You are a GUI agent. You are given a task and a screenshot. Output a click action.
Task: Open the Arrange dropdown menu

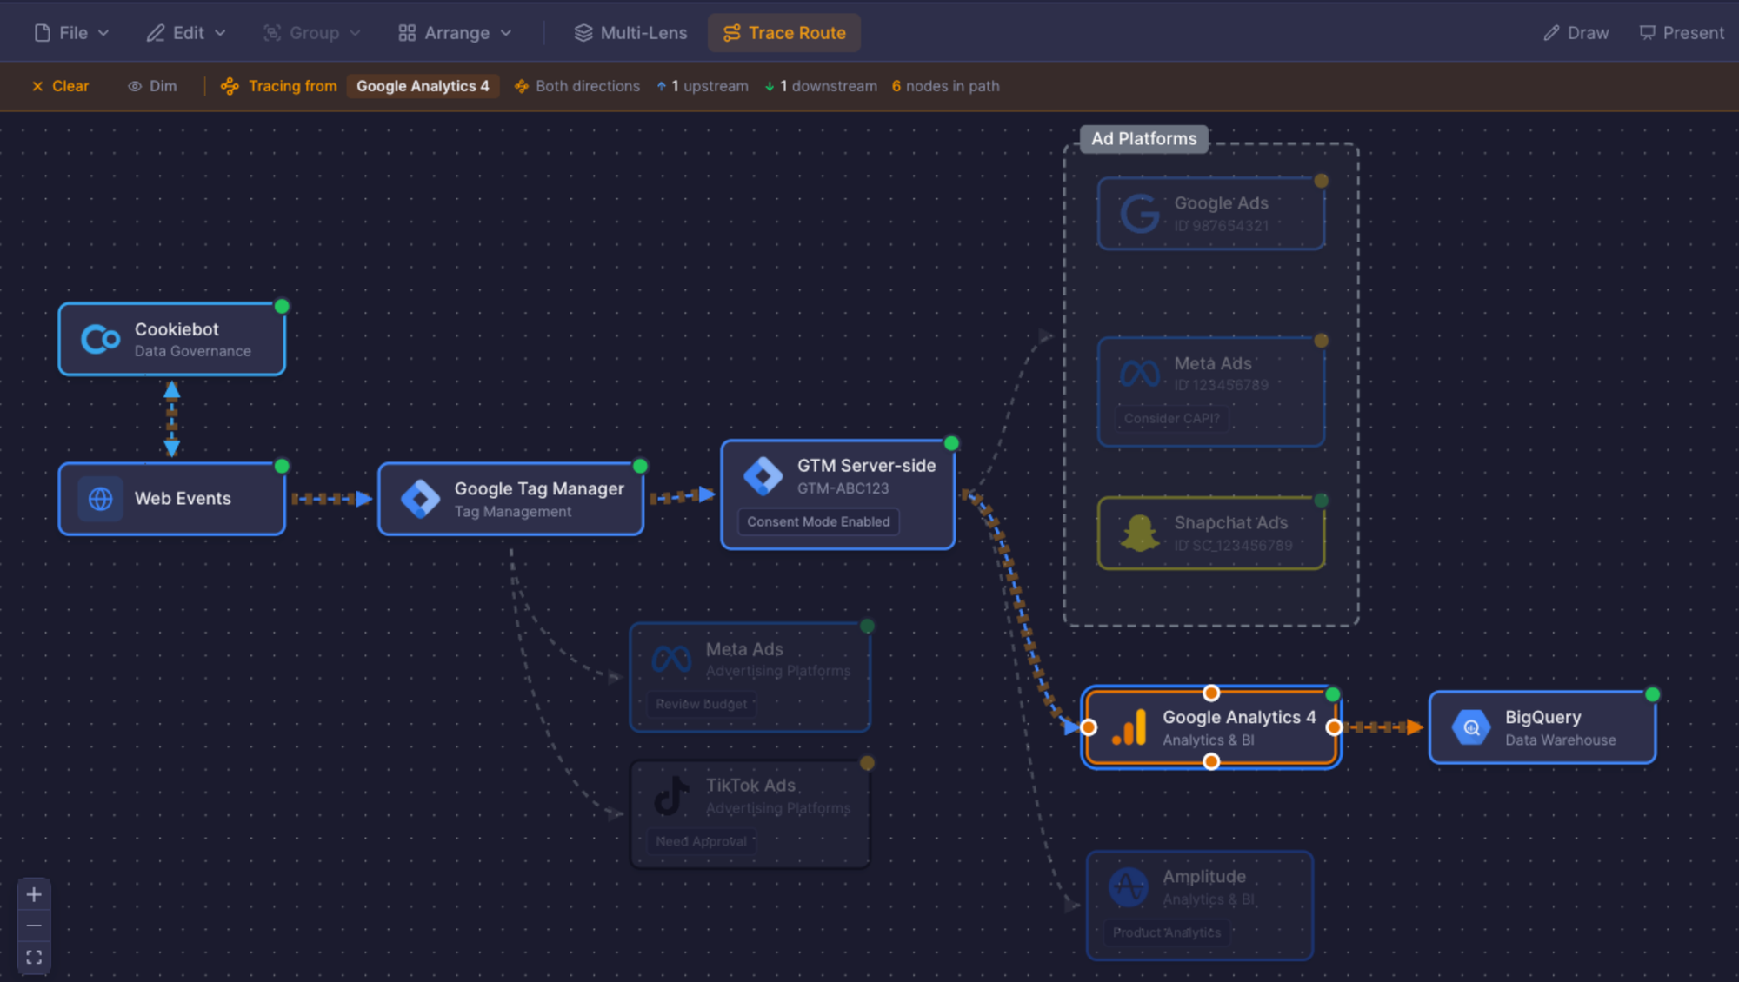[455, 33]
